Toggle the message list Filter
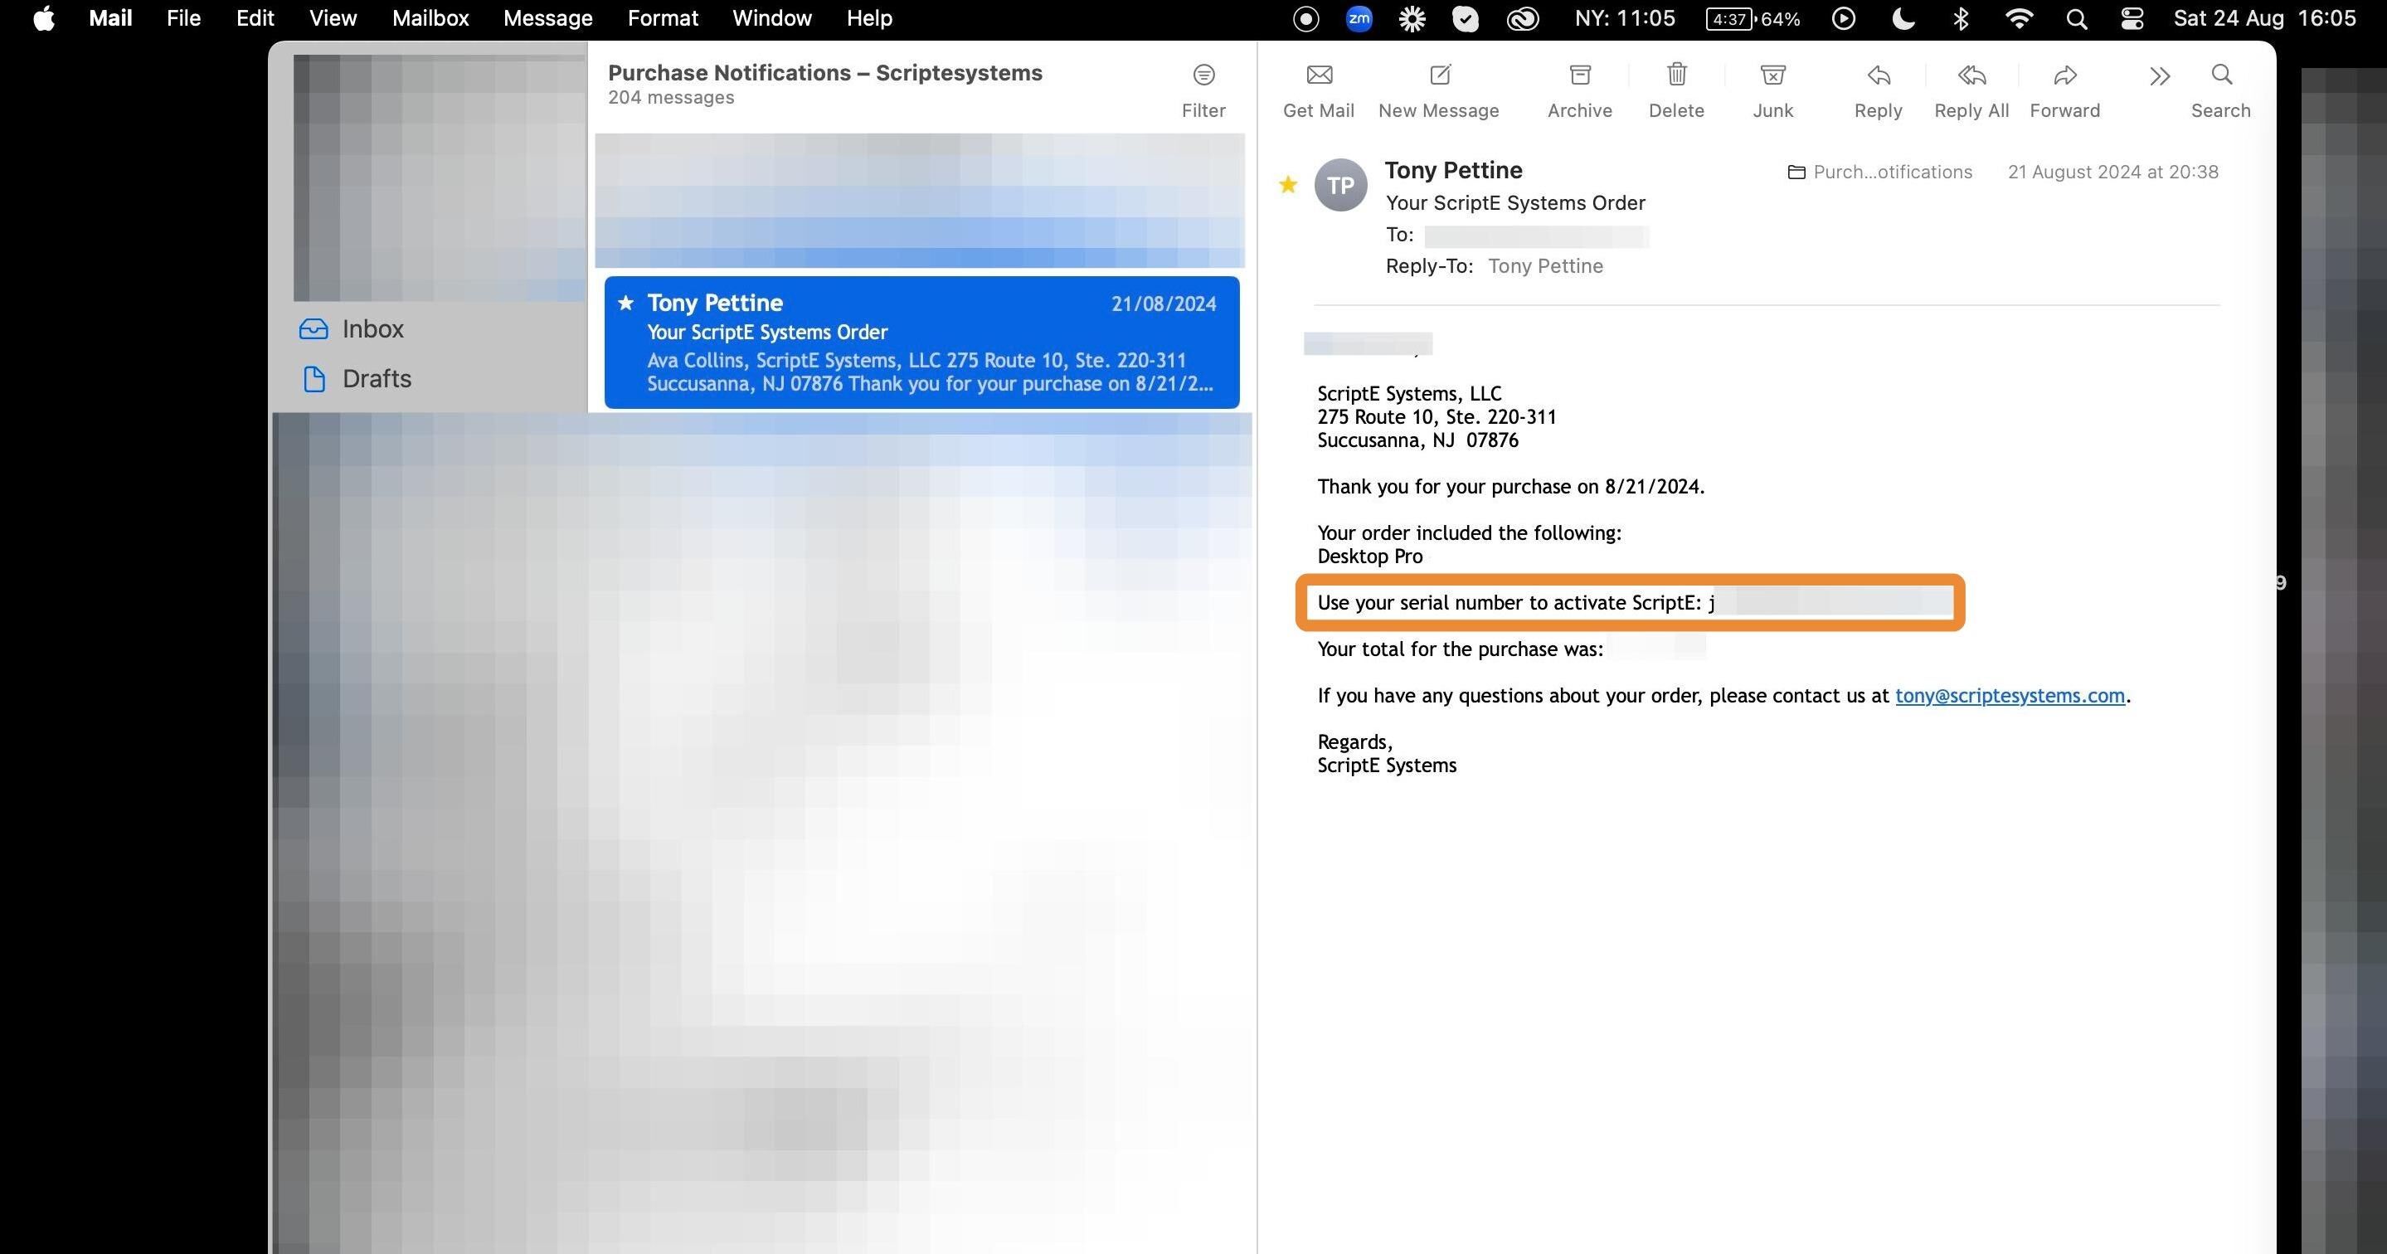 coord(1203,75)
